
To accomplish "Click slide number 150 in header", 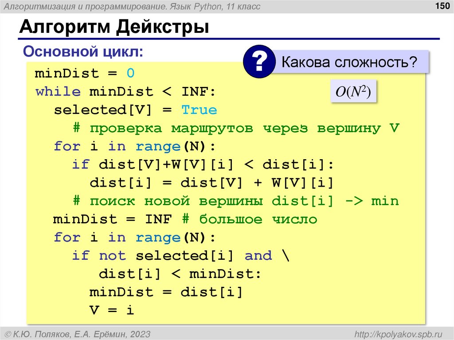I will tap(442, 6).
